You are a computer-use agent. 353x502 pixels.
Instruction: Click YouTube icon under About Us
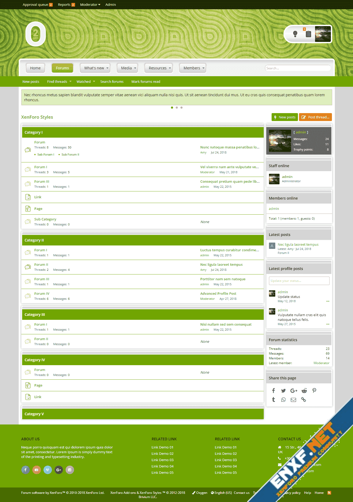[37, 470]
